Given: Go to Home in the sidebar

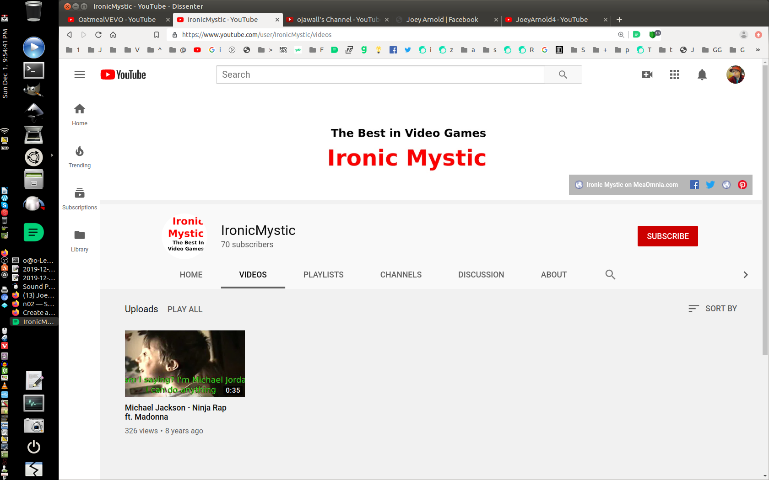Looking at the screenshot, I should [x=80, y=115].
